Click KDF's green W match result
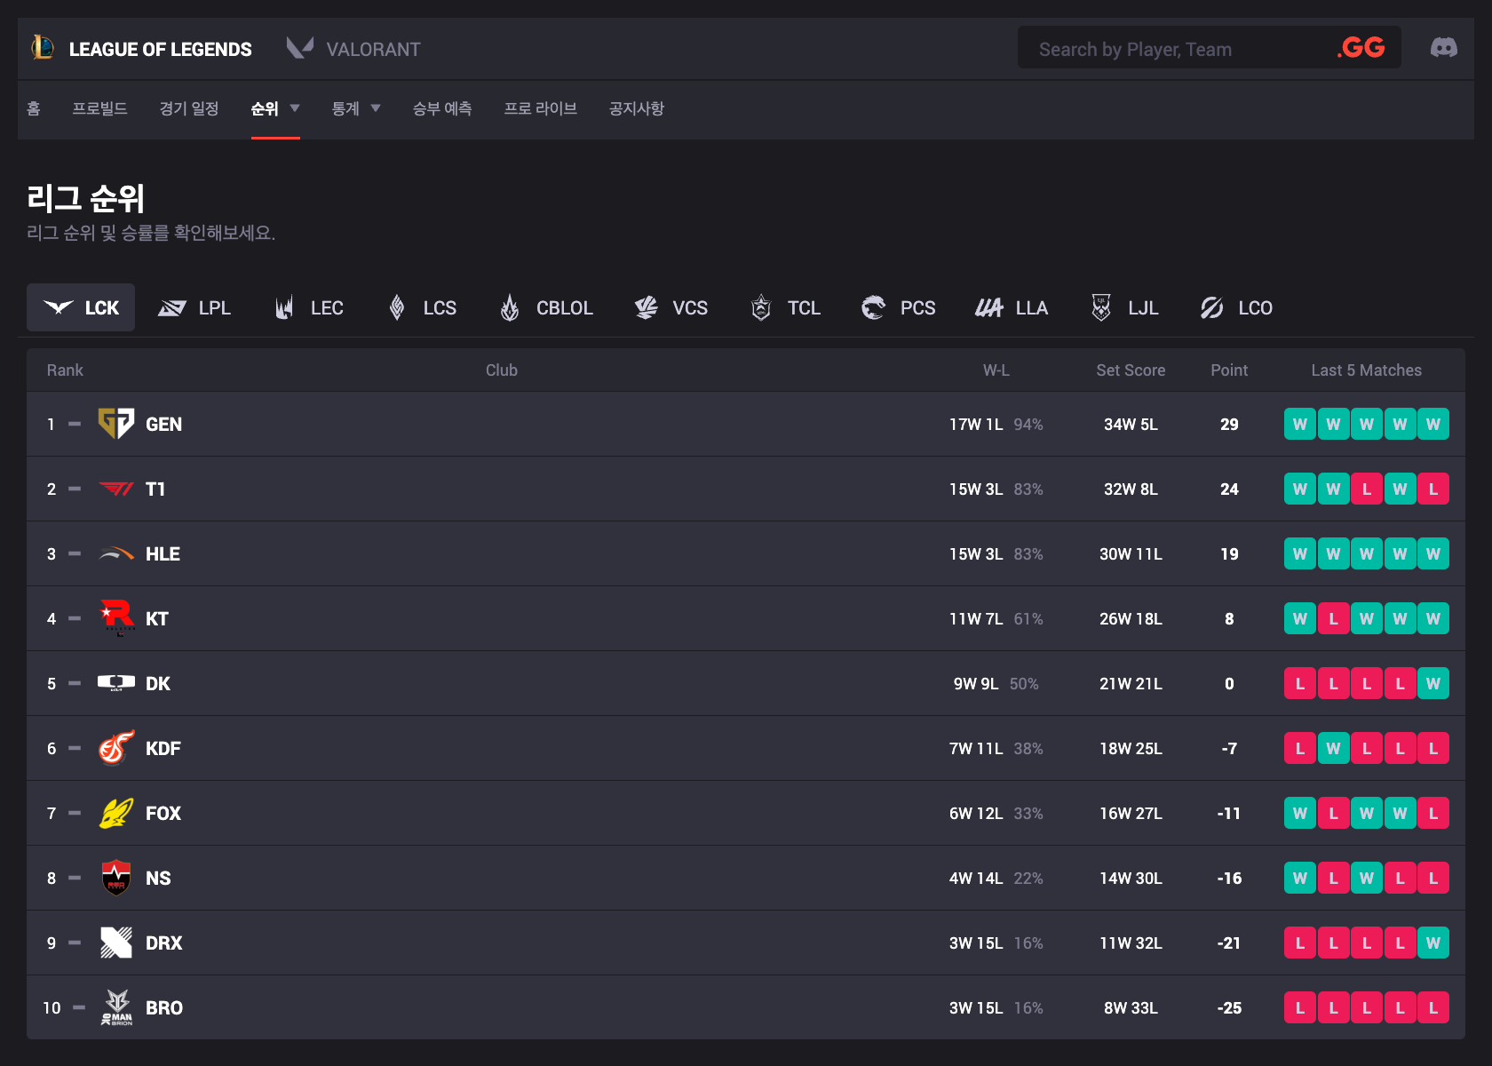The height and width of the screenshot is (1066, 1492). pyautogui.click(x=1333, y=748)
